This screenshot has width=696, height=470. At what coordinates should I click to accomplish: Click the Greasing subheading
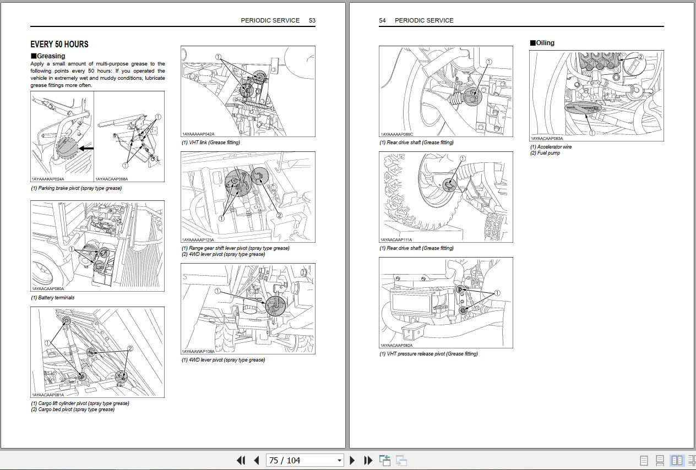(48, 56)
